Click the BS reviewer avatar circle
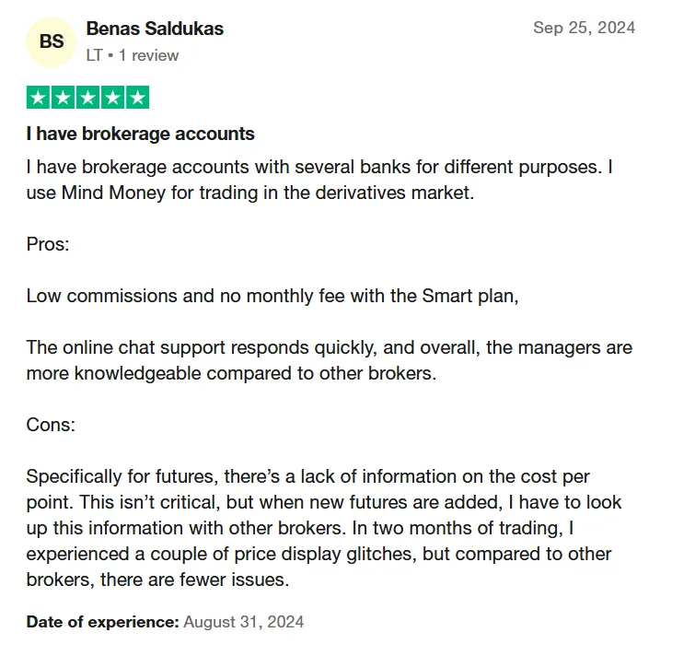This screenshot has height=656, width=695. tap(52, 42)
